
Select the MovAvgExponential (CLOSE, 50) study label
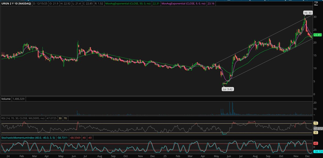[129, 4]
